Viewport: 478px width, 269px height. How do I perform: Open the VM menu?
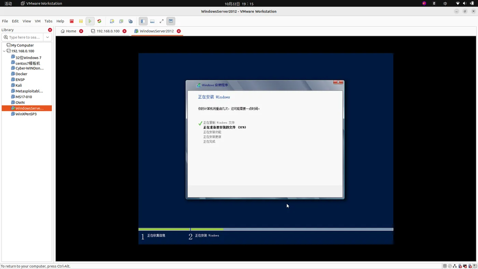[38, 21]
